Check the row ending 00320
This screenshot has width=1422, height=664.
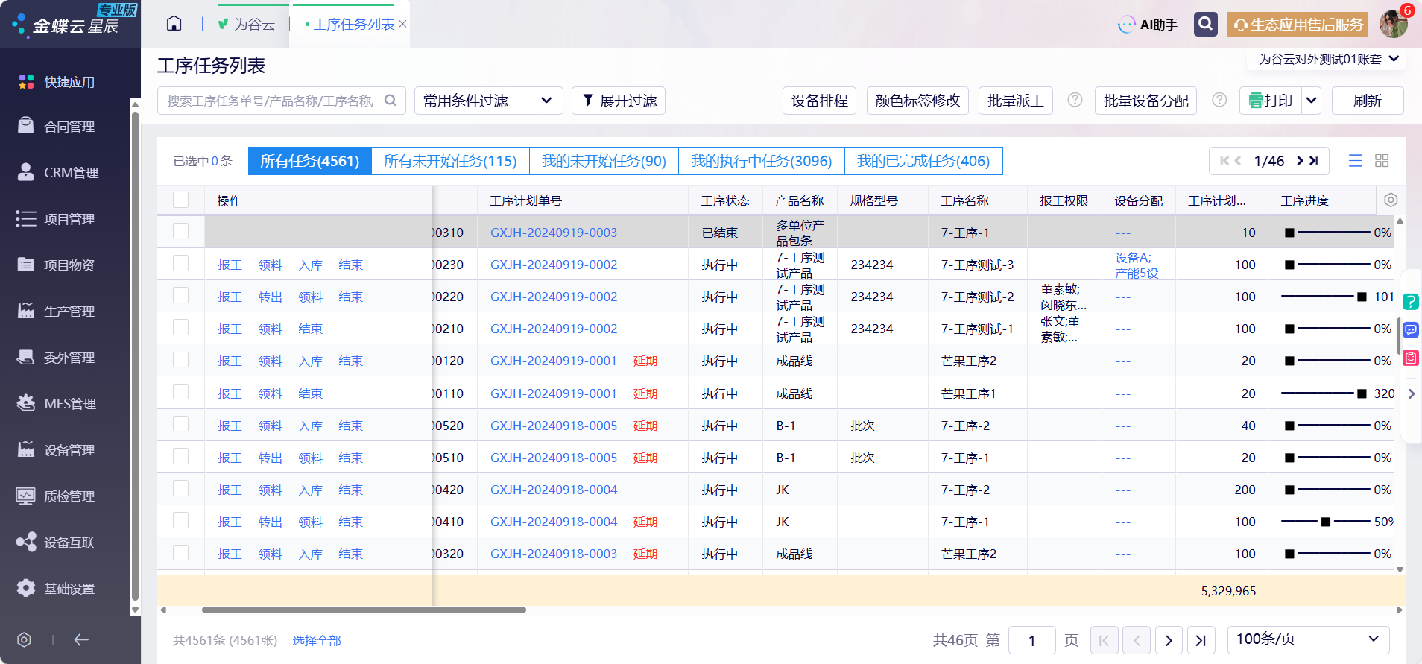tap(180, 552)
